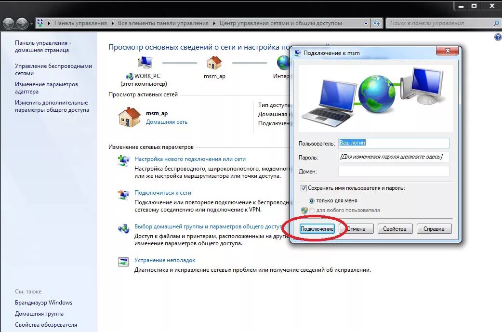Image resolution: width=502 pixels, height=332 pixels.
Task: Click the control panel icon in address bar
Action: [x=40, y=23]
